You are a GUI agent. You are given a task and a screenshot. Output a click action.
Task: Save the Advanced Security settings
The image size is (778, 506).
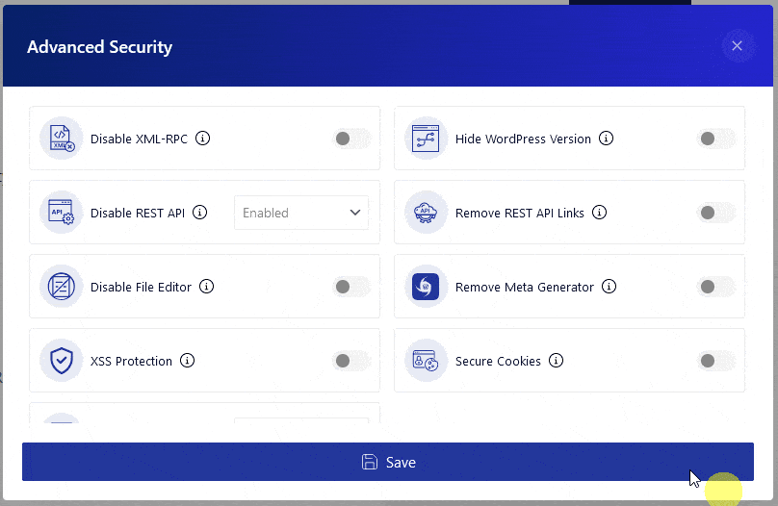388,462
